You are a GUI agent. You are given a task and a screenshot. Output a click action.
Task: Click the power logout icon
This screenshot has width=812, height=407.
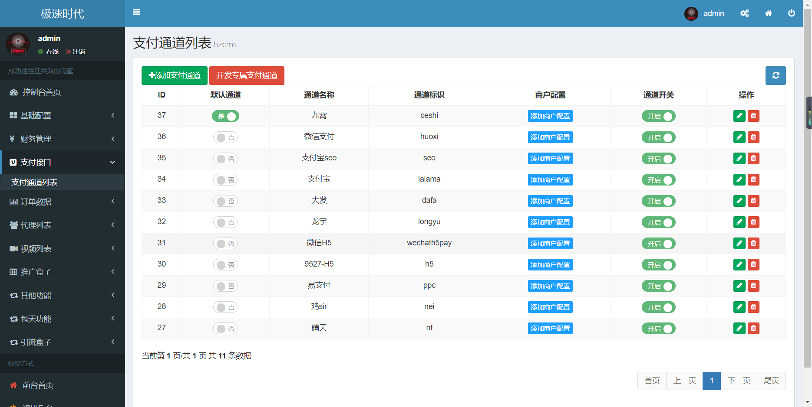click(x=792, y=13)
